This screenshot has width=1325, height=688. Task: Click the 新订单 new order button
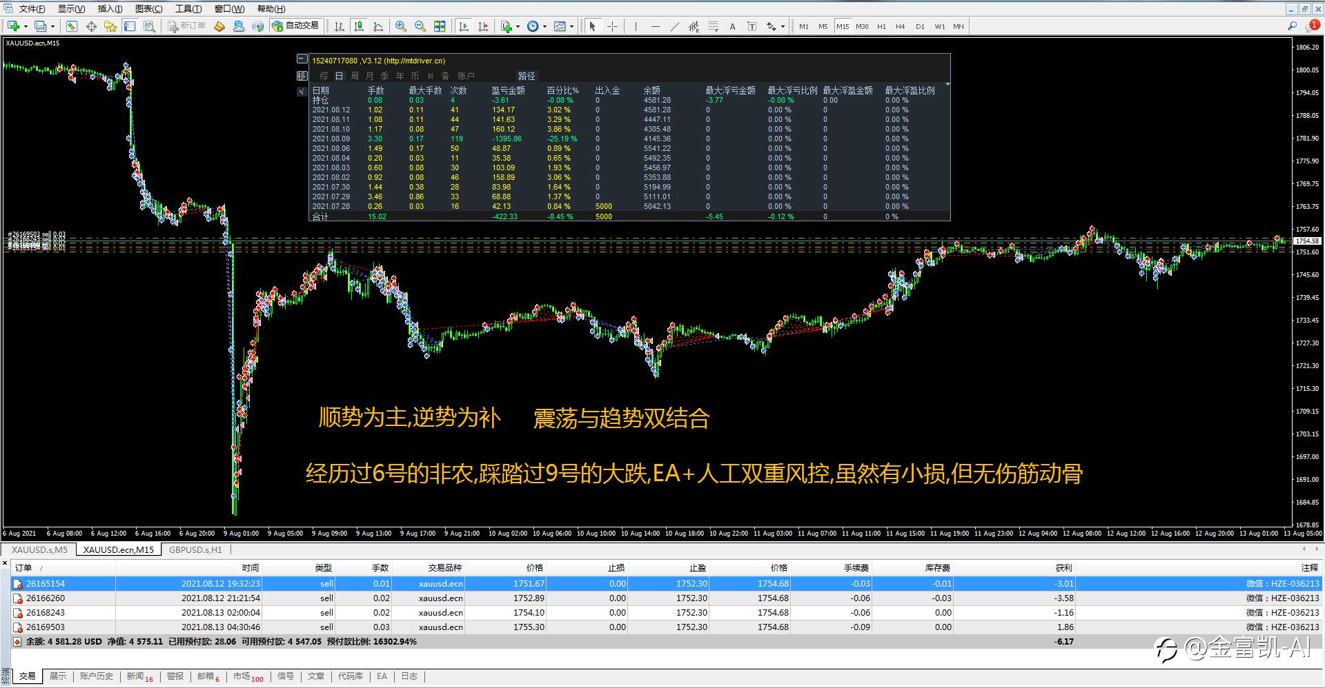[187, 26]
